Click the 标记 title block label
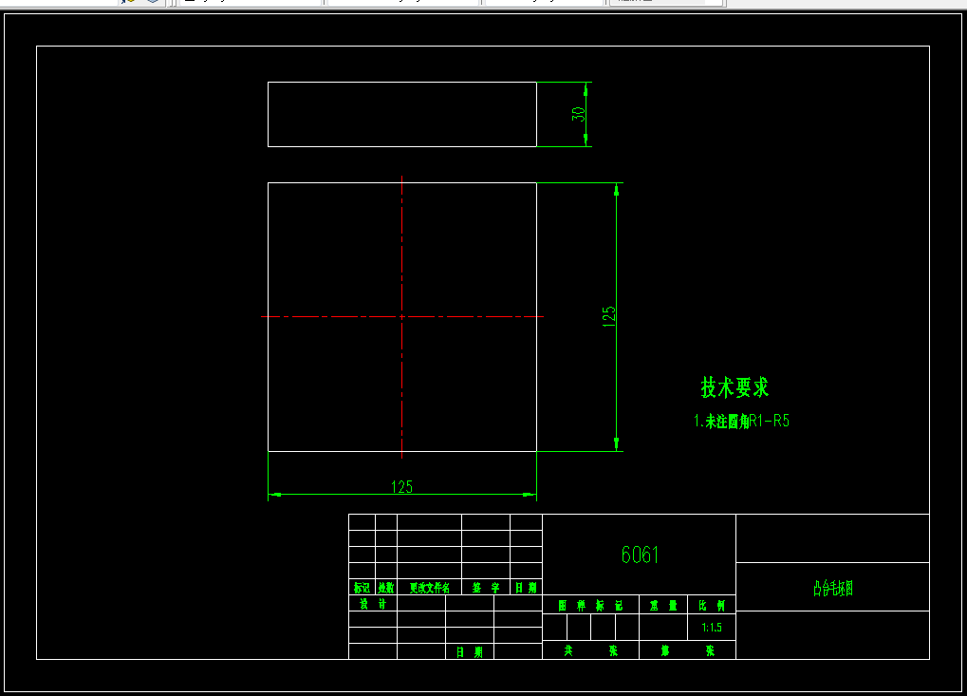Screen dimensions: 967x696 coord(362,588)
